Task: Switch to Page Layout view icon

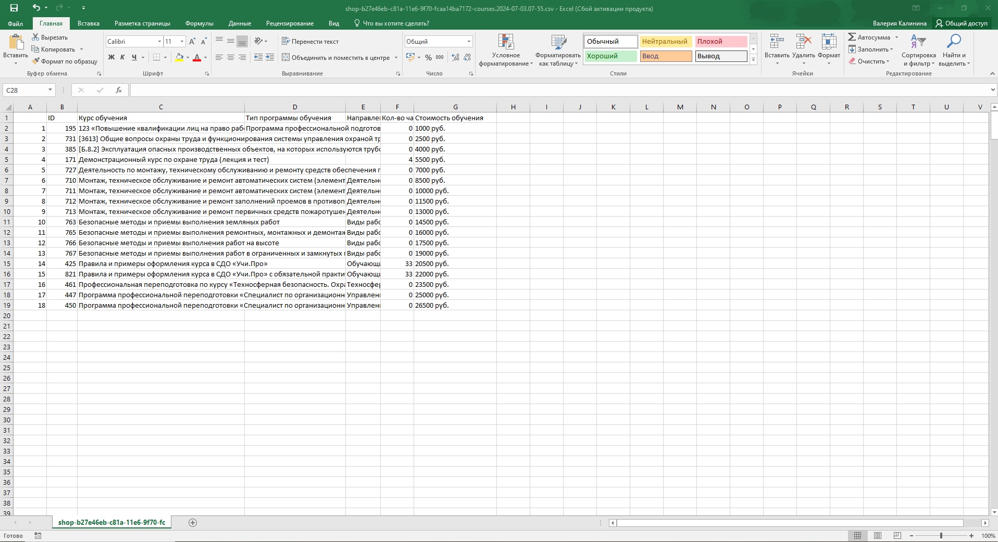Action: click(878, 536)
